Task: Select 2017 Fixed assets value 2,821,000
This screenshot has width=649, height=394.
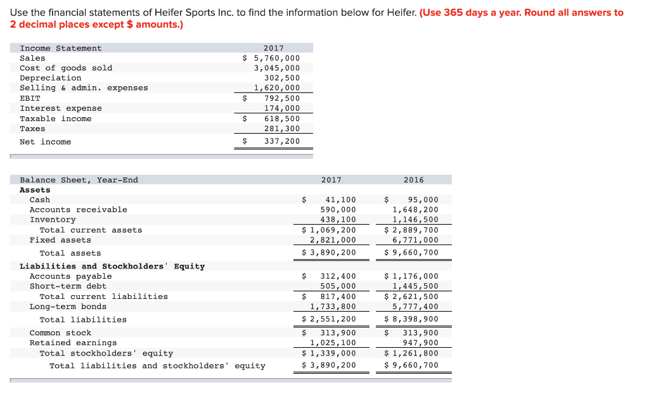Action: point(333,239)
